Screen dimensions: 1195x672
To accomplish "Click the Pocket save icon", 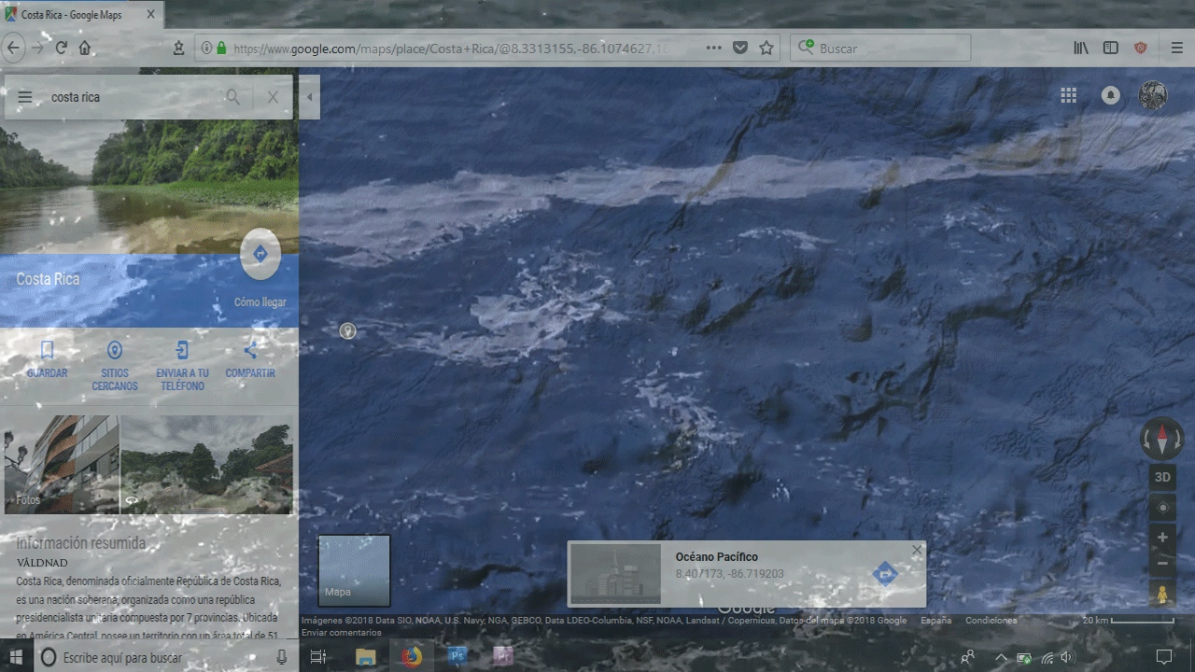I will (x=740, y=48).
